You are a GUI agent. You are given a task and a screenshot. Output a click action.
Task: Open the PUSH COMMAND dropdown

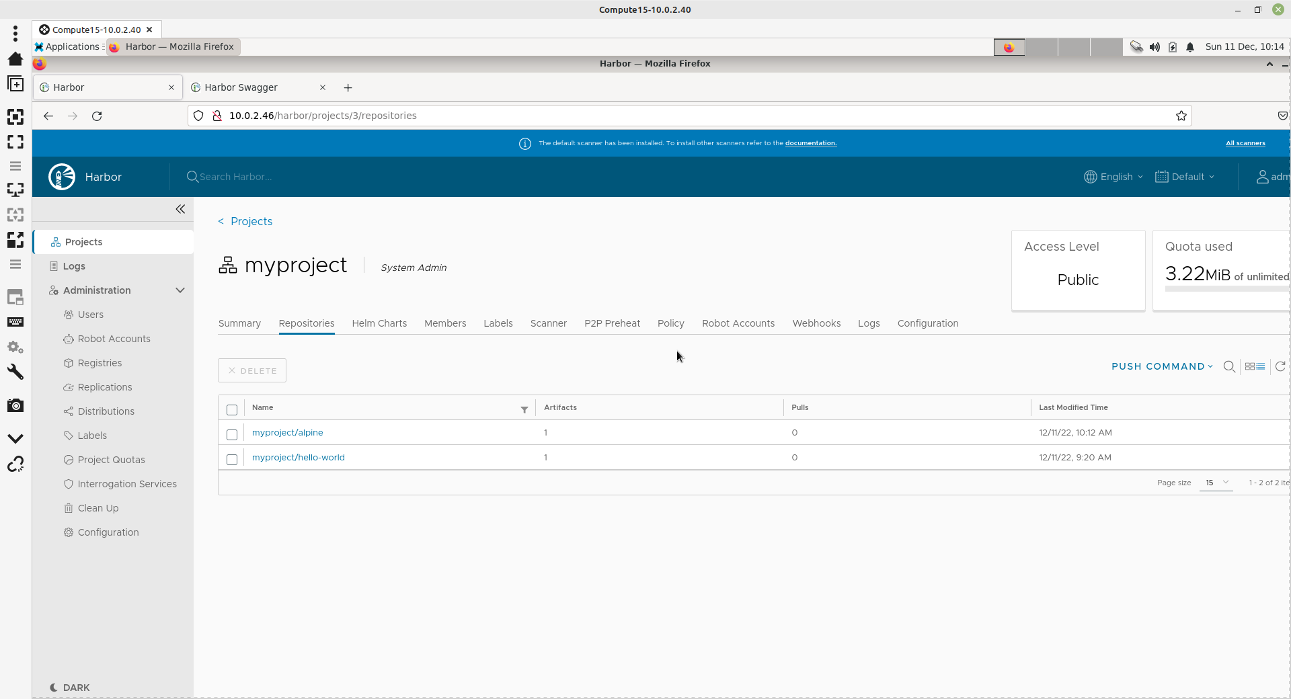(1161, 366)
